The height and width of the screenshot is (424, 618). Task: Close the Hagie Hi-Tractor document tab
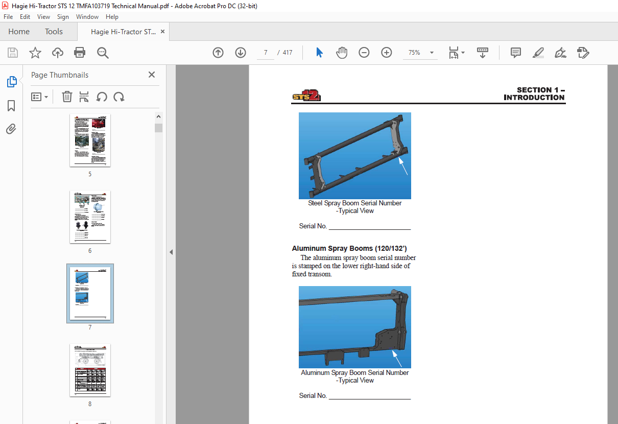tap(162, 32)
